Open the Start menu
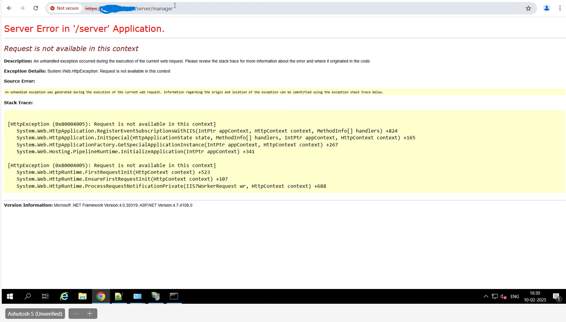This screenshot has width=566, height=322. 9,296
